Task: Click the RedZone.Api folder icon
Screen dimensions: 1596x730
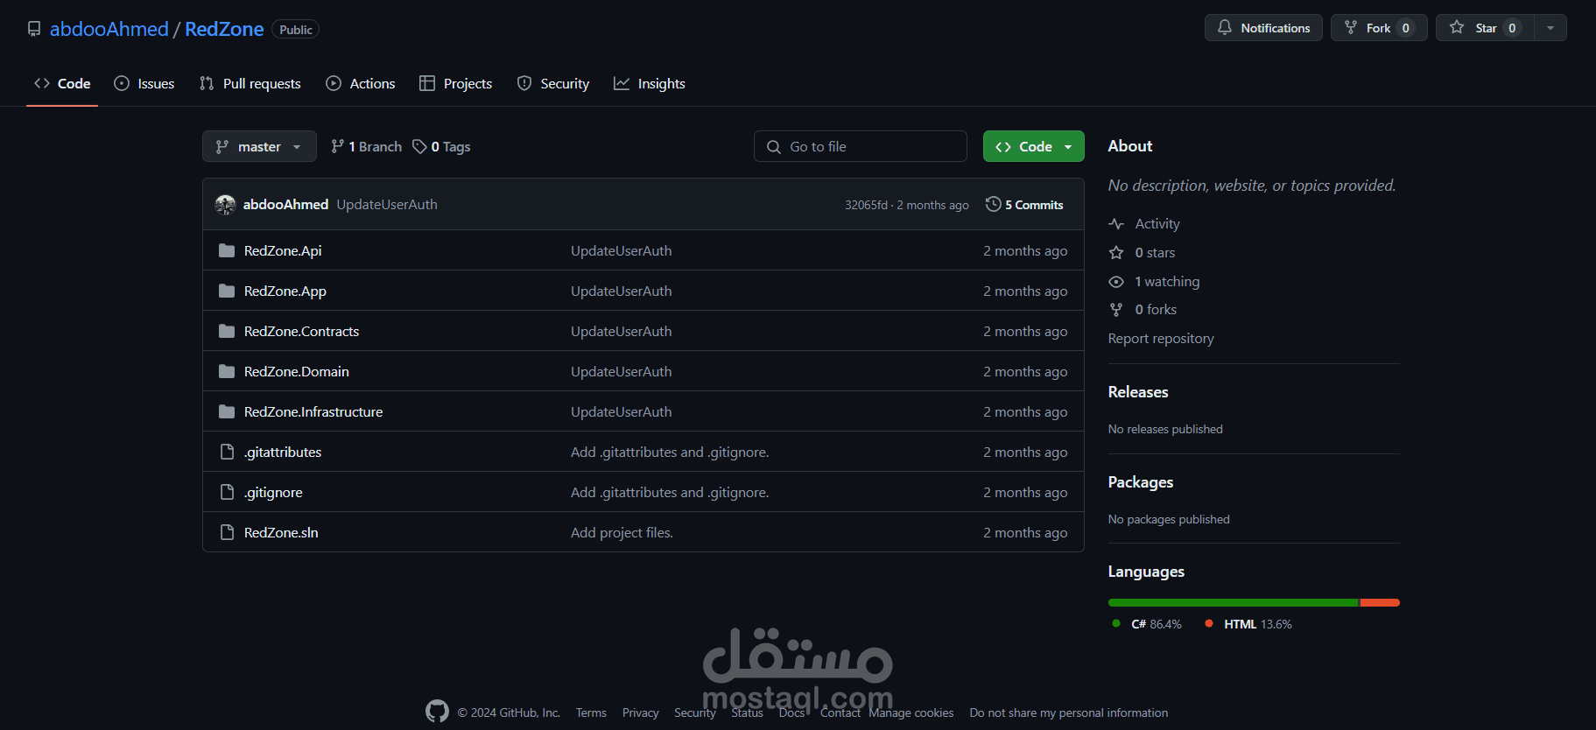Action: 227,250
